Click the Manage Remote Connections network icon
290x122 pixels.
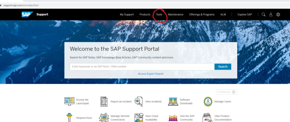point(104,117)
